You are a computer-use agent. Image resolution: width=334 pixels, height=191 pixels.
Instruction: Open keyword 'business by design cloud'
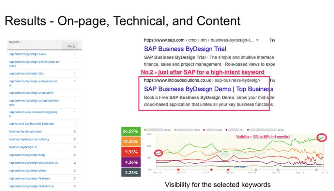(25, 131)
